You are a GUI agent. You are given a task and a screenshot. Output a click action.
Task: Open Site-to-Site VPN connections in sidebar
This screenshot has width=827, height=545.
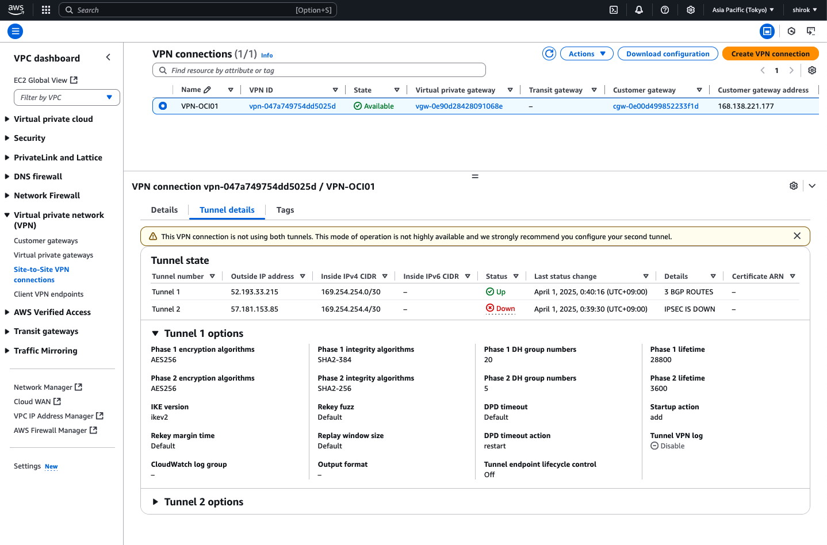(41, 275)
